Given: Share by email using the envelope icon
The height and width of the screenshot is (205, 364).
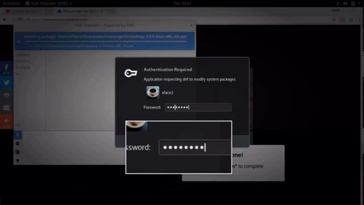Looking at the screenshot, I should [x=6, y=108].
